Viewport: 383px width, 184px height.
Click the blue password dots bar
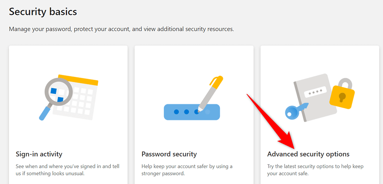coord(192,112)
